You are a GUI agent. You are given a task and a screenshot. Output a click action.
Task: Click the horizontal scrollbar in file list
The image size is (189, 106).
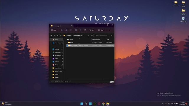point(85,80)
